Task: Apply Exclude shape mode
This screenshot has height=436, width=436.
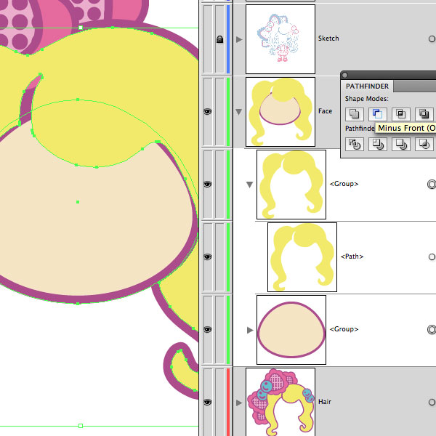Action: click(424, 114)
